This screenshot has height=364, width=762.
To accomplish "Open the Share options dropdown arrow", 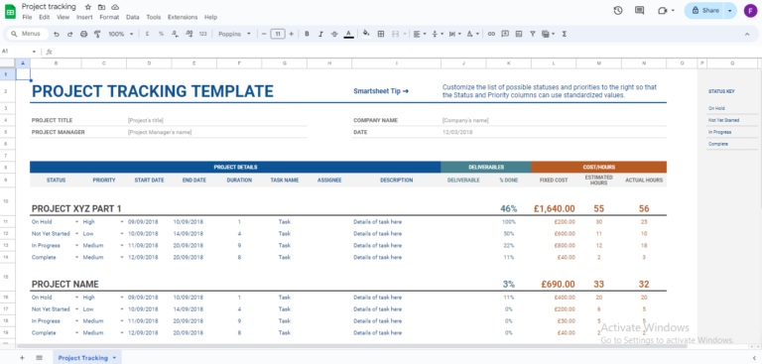I will pos(730,10).
